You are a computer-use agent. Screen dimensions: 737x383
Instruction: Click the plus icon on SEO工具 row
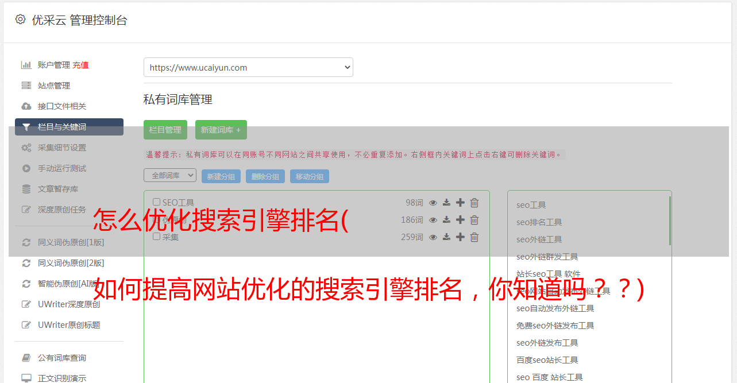(460, 203)
